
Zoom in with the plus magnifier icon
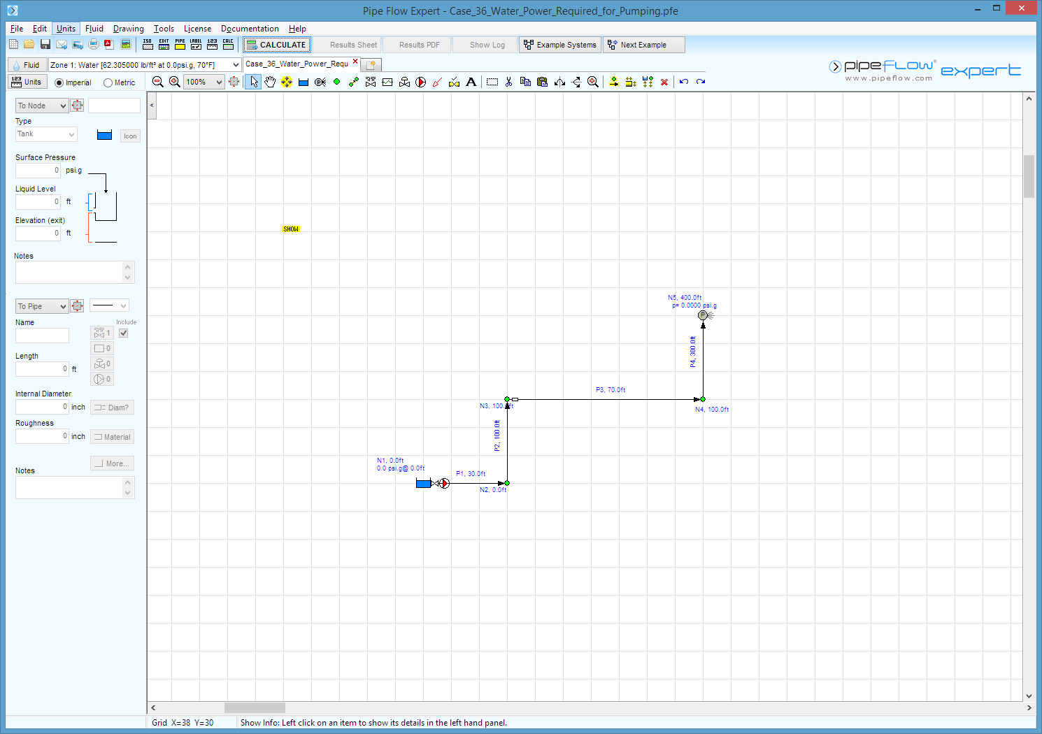pyautogui.click(x=175, y=82)
